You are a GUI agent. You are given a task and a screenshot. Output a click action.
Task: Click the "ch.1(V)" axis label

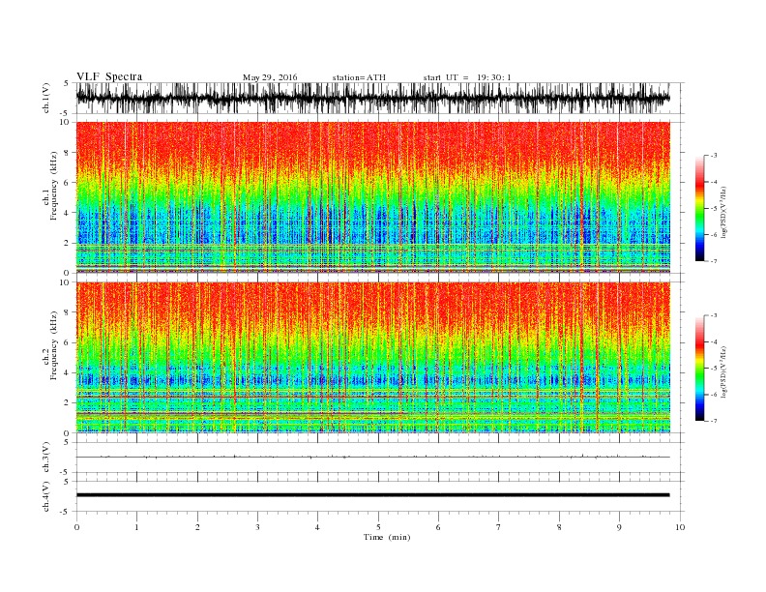pos(46,99)
